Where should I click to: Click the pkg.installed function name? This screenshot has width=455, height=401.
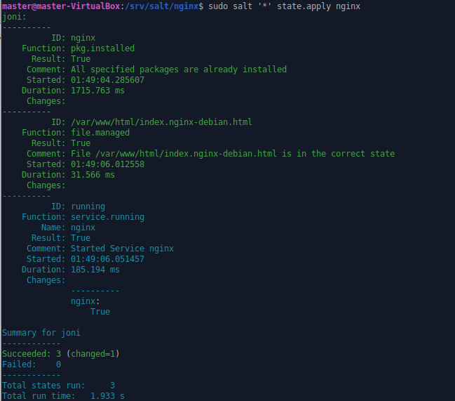point(102,48)
